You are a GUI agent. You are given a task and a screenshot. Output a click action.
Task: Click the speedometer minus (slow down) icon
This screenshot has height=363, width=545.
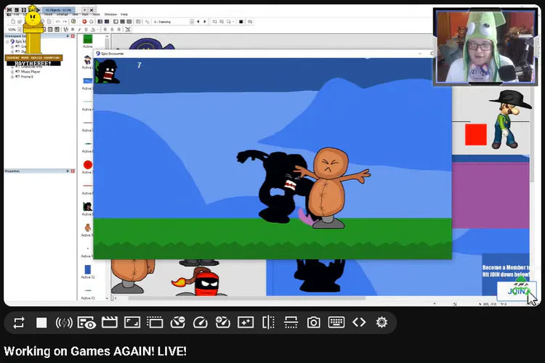coord(177,322)
